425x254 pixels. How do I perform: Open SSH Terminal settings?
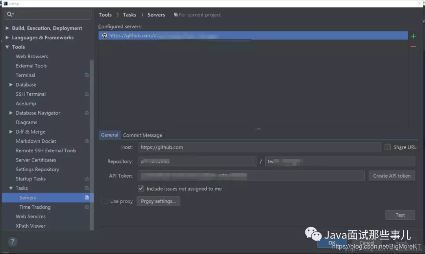pyautogui.click(x=31, y=94)
